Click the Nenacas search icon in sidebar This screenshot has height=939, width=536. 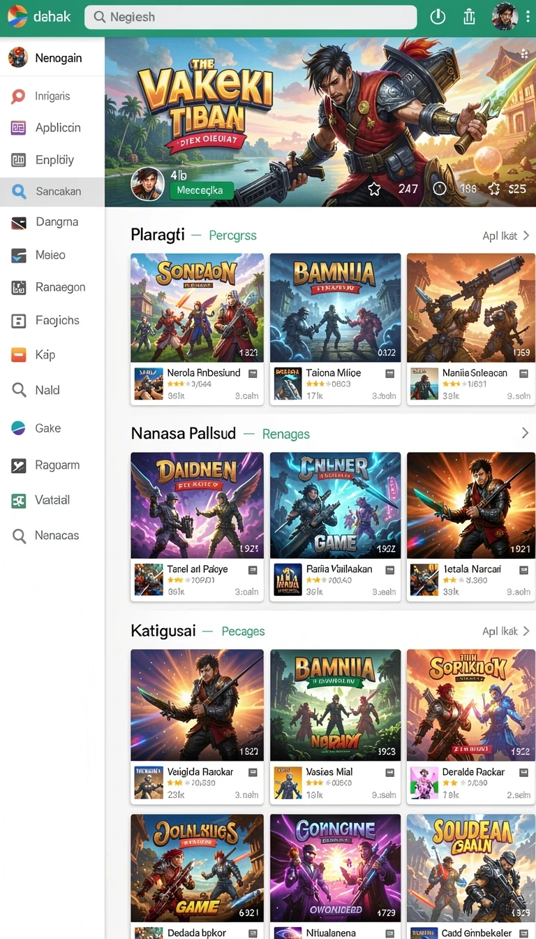tap(19, 536)
